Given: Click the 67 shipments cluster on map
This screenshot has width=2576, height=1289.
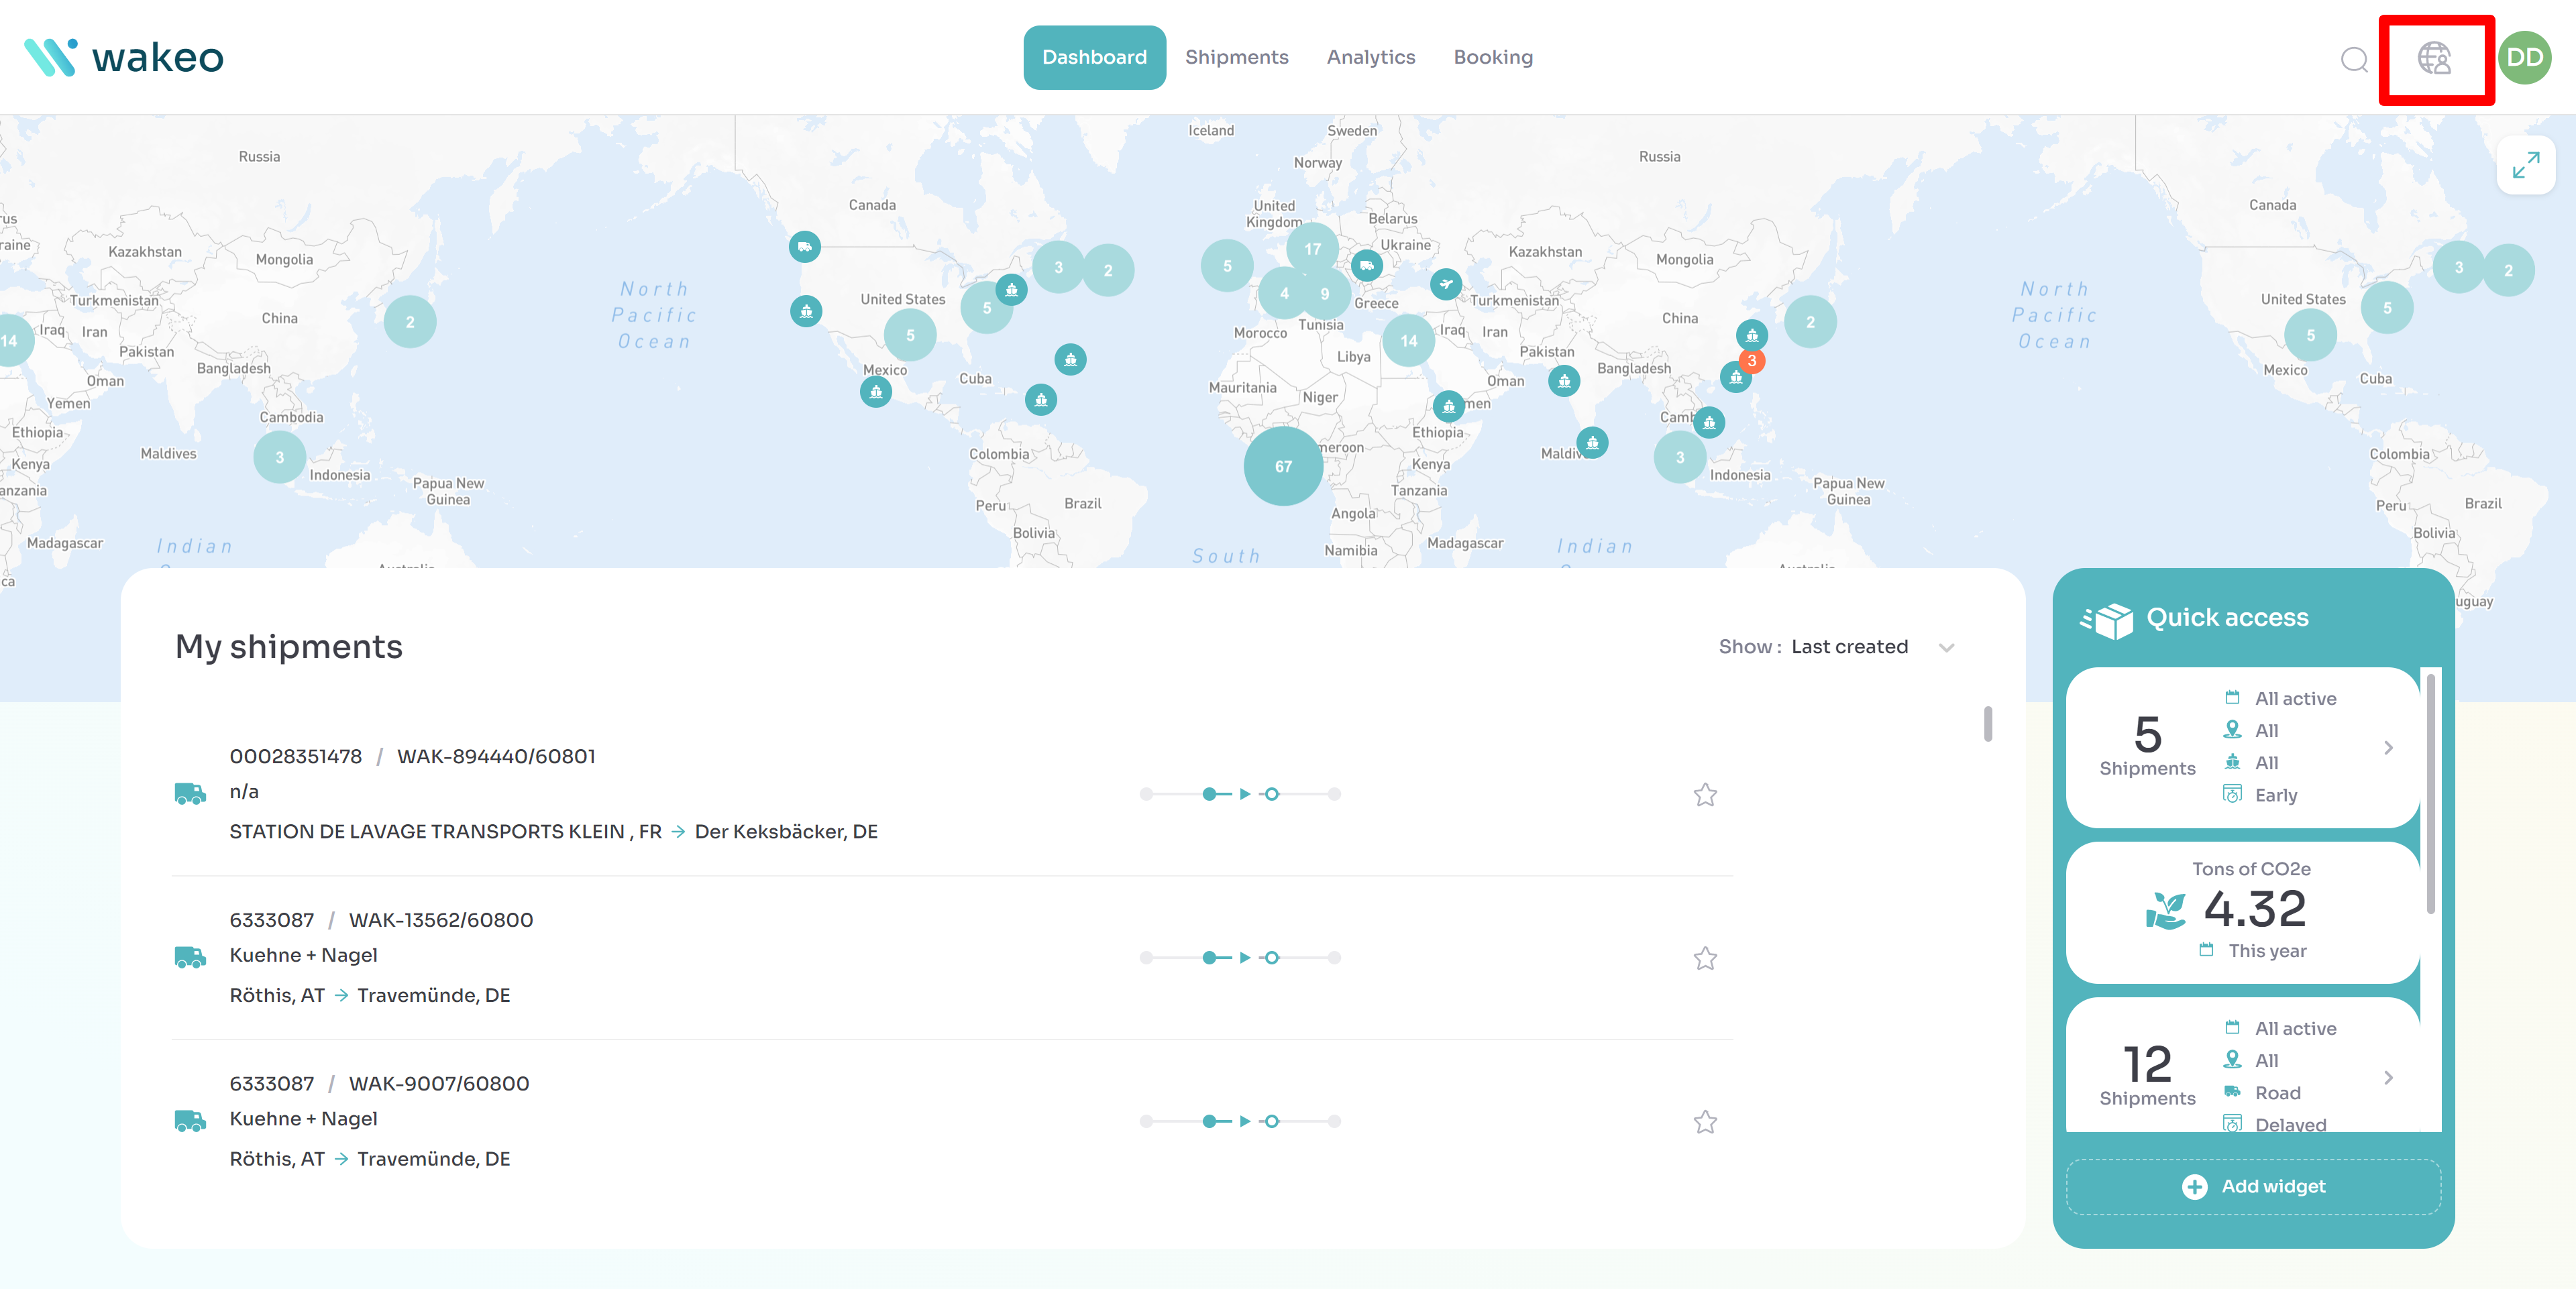Looking at the screenshot, I should pyautogui.click(x=1283, y=466).
